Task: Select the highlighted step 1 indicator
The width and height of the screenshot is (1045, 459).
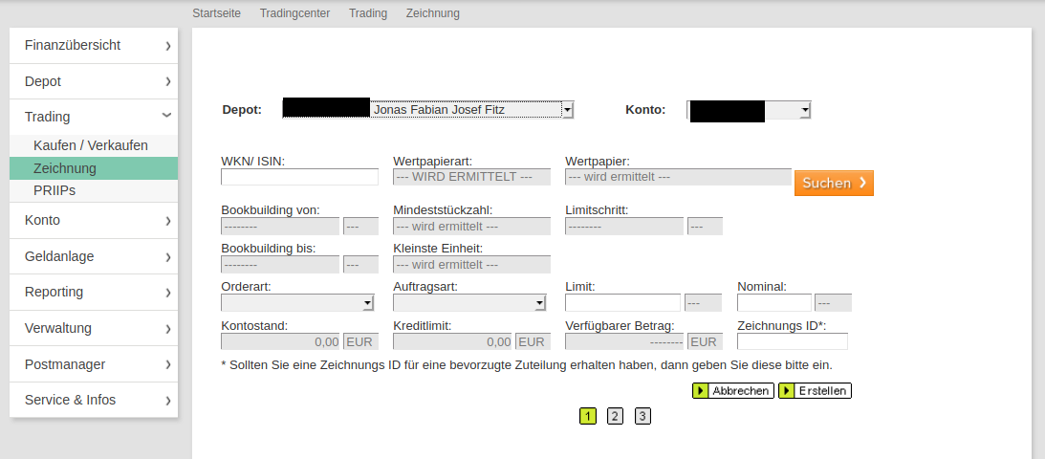Action: click(587, 416)
